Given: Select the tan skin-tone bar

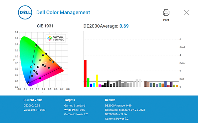Looking at the screenshot, I should (x=148, y=85).
